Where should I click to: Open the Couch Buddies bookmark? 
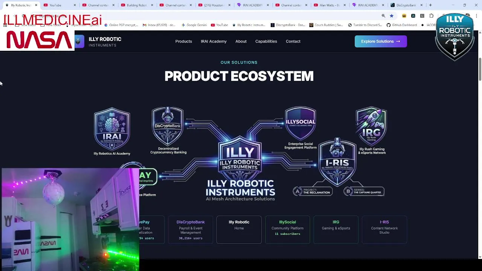[326, 25]
